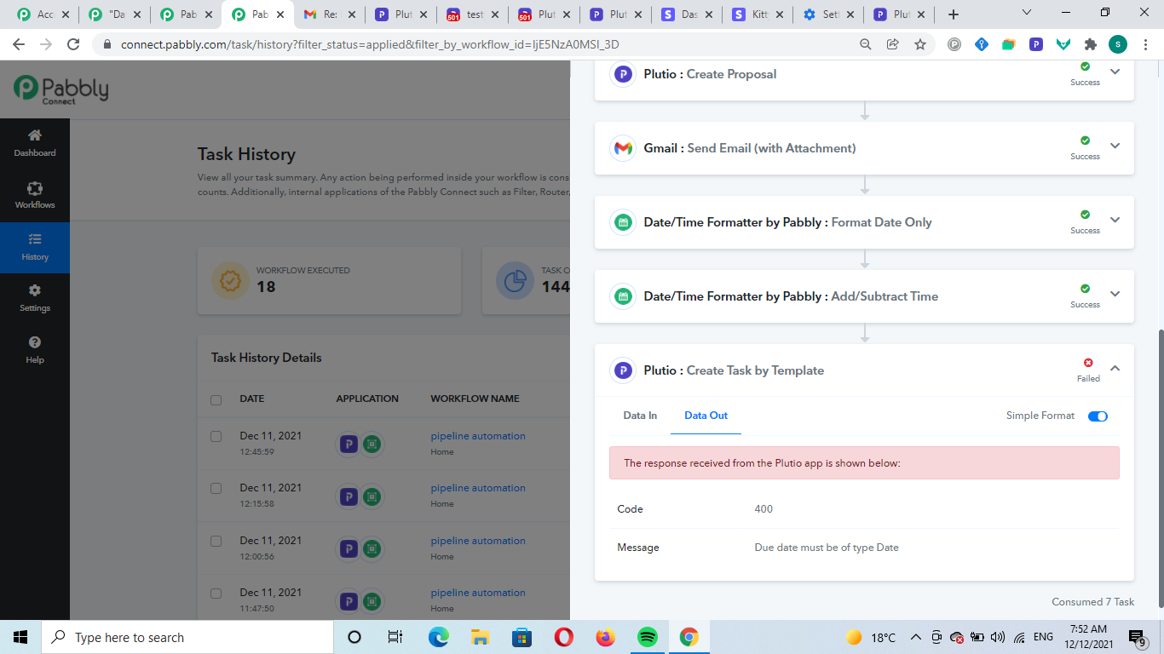
Task: Check the row dated 11:47:50
Action: pos(216,593)
